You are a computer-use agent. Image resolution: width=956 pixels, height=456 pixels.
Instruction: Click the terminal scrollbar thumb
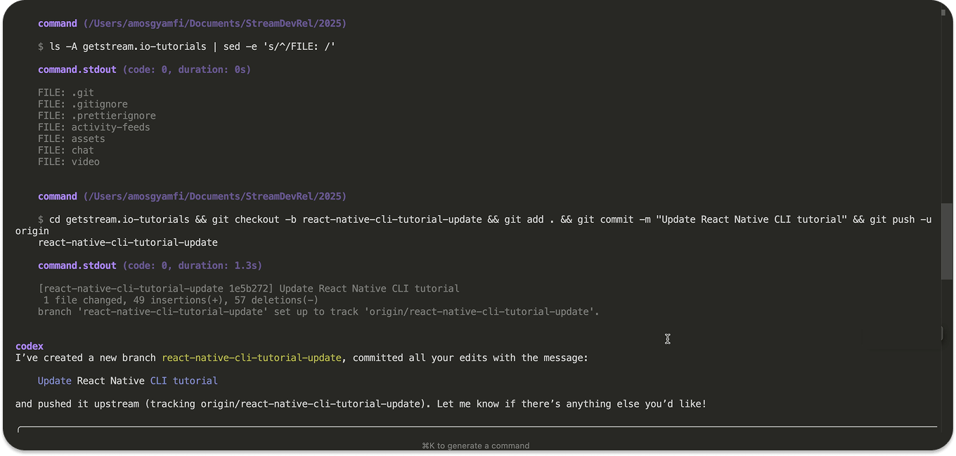(x=946, y=243)
